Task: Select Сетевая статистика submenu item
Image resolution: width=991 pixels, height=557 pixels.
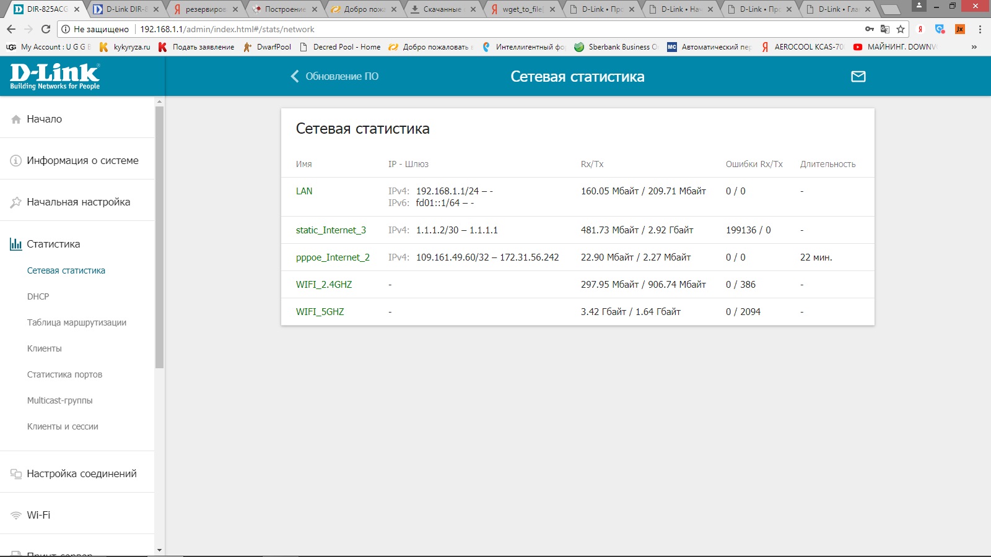Action: coord(66,270)
